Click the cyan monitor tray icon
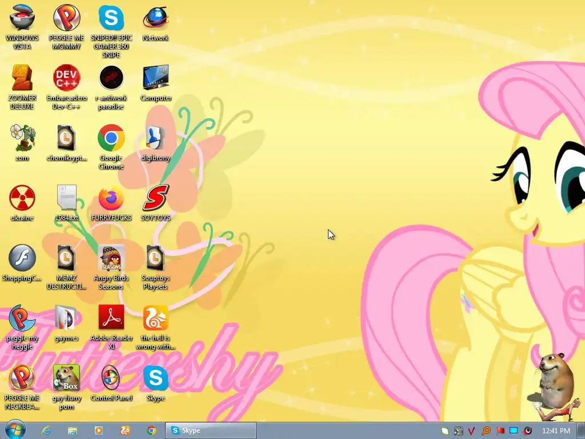The image size is (585, 439). pyautogui.click(x=514, y=431)
